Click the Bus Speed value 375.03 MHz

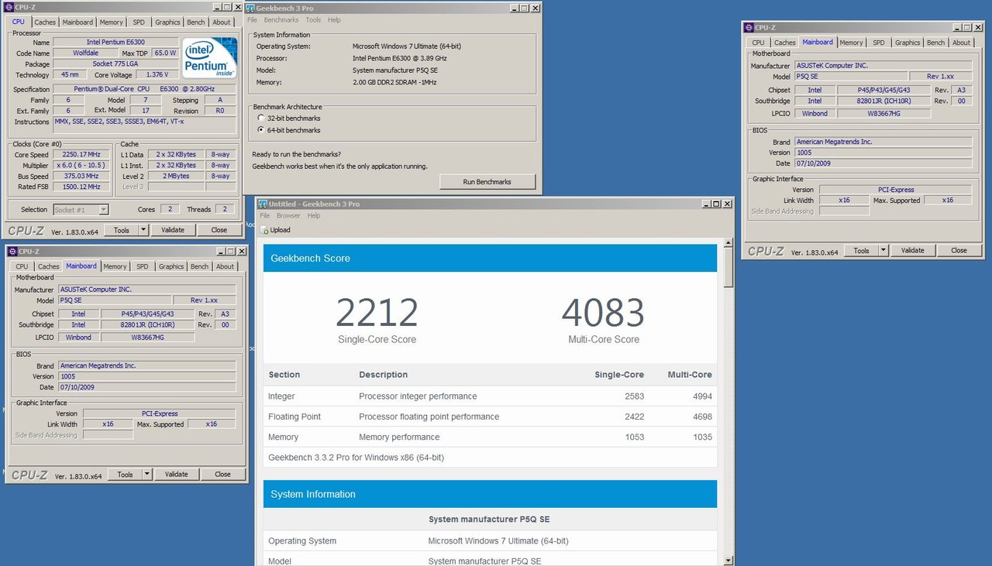[81, 177]
